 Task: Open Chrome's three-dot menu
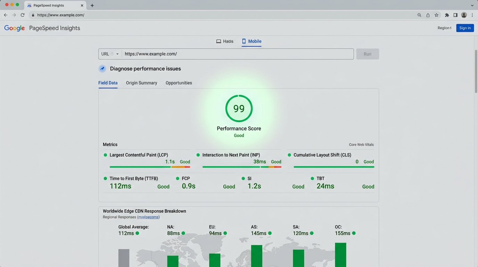pyautogui.click(x=472, y=15)
